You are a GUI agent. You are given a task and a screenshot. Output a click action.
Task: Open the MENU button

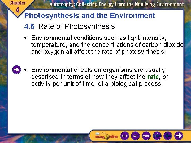click(146, 136)
